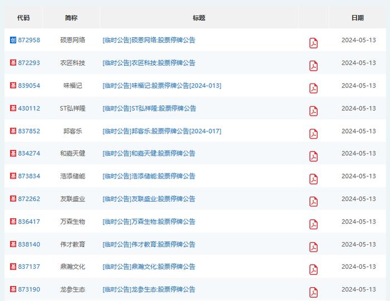Open the PDF for 伟才教育 announcement
This screenshot has width=390, height=301.
313,247
